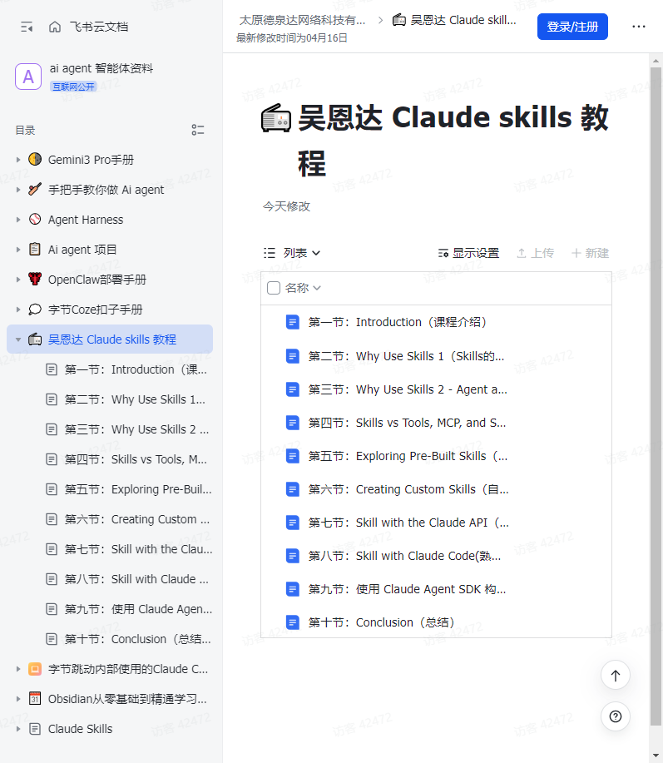
Task: Click the scrollbar down arrow at the bottom
Action: [x=656, y=756]
